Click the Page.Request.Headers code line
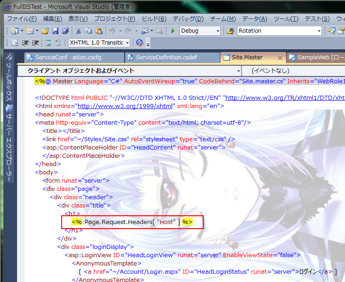 click(132, 222)
